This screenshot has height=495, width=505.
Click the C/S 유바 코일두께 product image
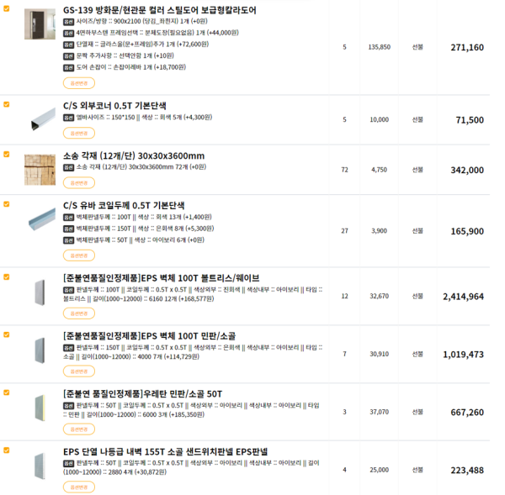40,220
